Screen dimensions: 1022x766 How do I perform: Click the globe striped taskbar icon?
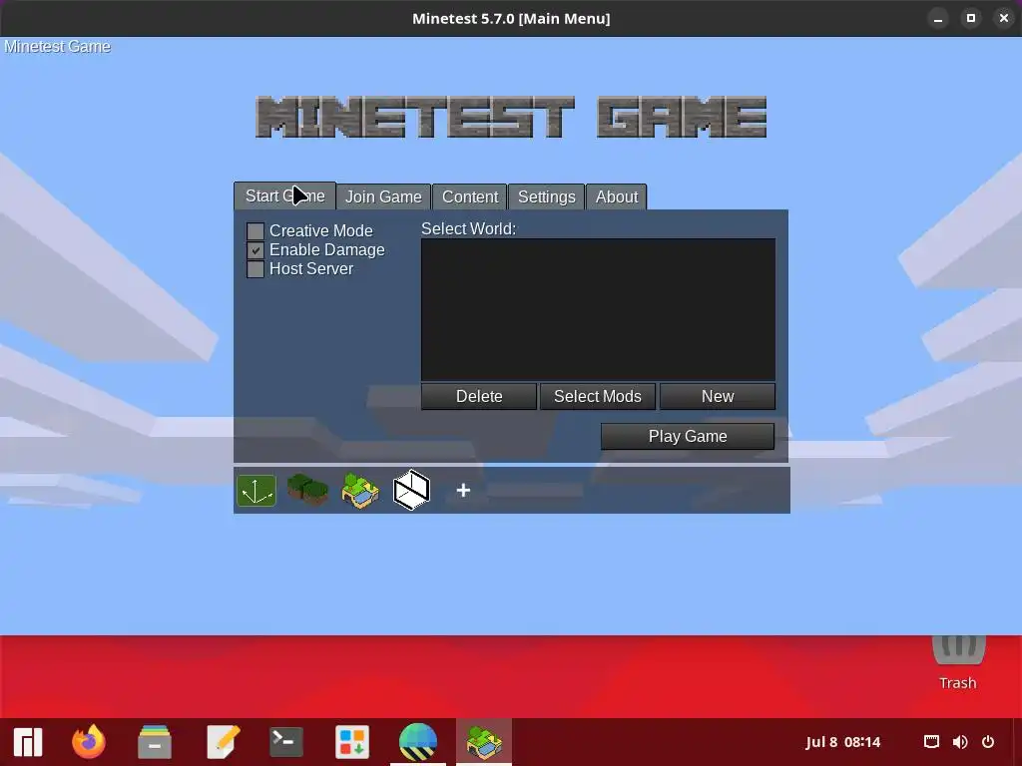point(418,742)
